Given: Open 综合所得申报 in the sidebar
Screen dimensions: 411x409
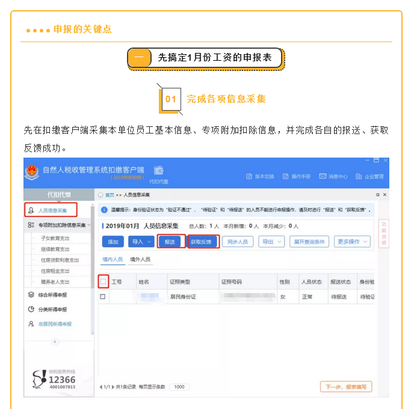Looking at the screenshot, I should pos(52,295).
